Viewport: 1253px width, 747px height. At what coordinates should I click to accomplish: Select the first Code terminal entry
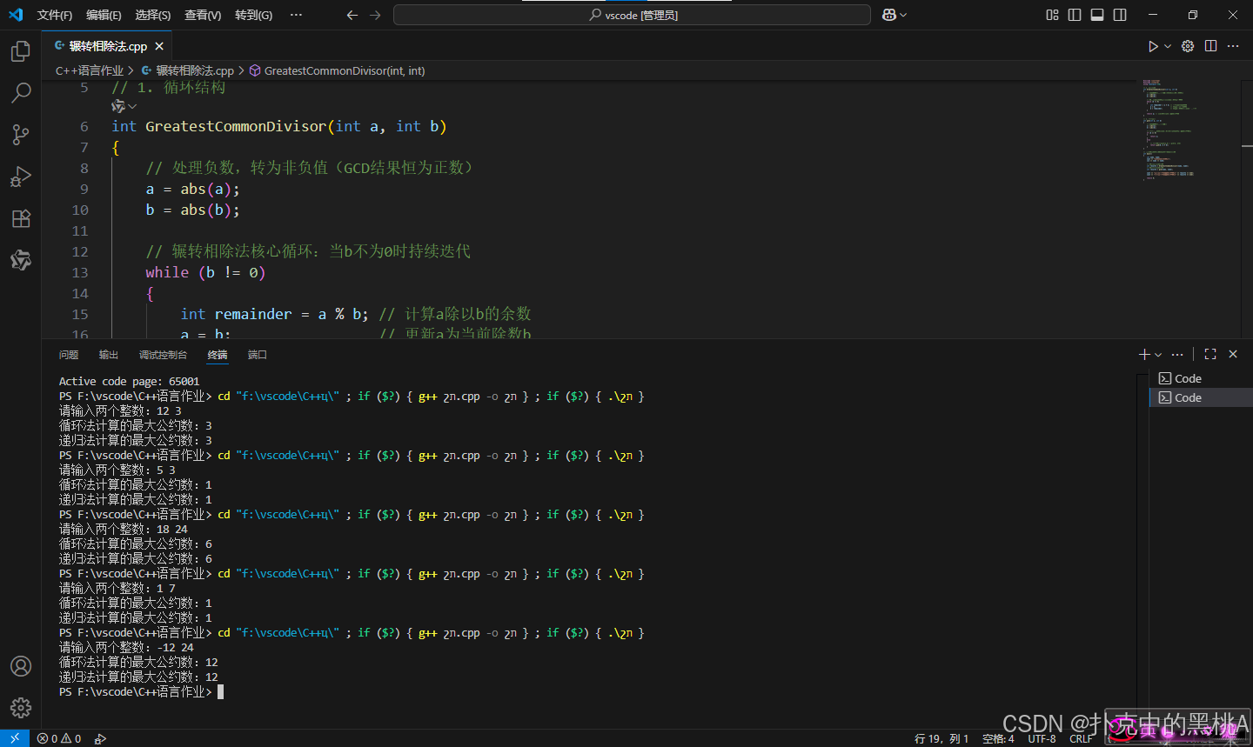[1201, 378]
